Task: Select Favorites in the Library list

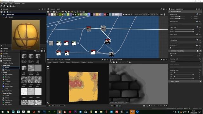Action: (5, 54)
